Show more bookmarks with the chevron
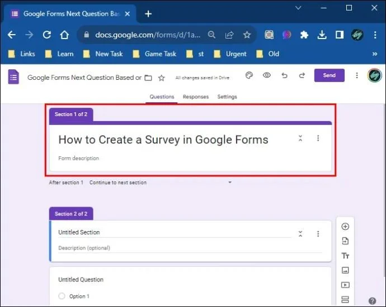The width and height of the screenshot is (386, 307). coord(375,54)
